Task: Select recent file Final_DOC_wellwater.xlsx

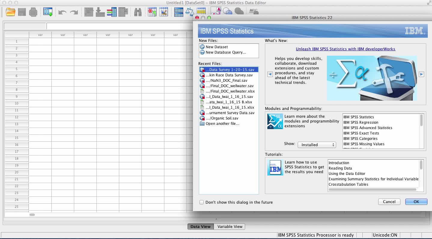Action: (x=229, y=91)
